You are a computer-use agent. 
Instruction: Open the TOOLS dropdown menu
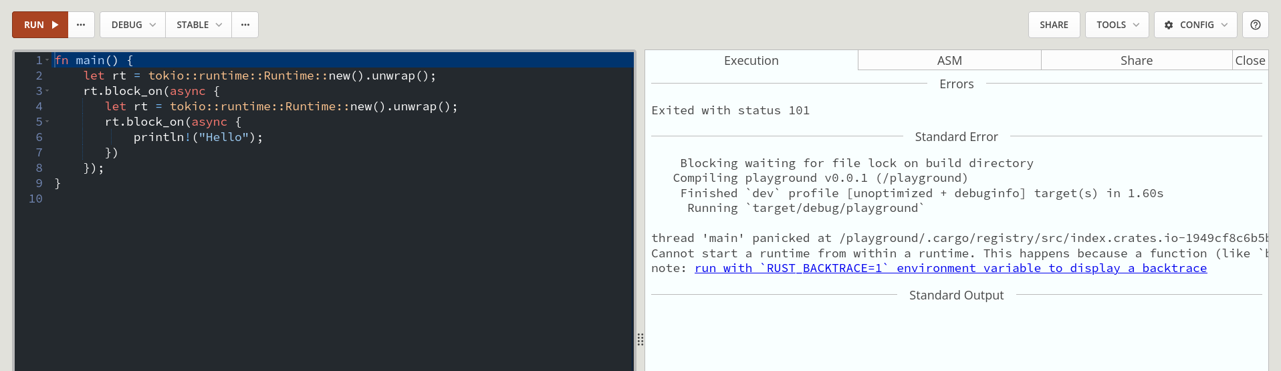point(1117,25)
